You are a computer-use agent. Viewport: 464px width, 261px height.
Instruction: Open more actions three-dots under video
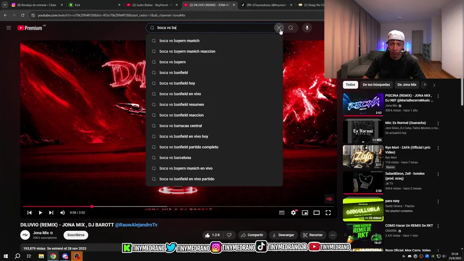[333, 235]
